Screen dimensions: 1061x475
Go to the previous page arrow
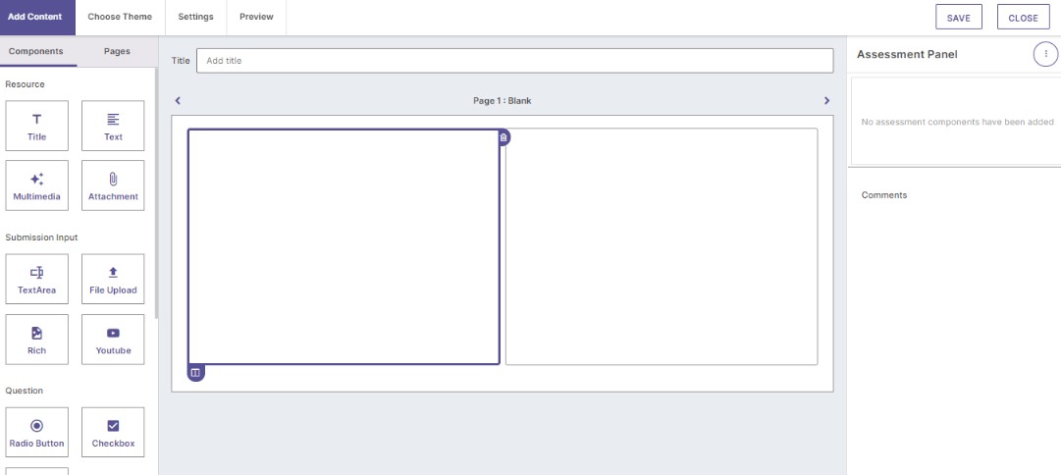pyautogui.click(x=178, y=101)
